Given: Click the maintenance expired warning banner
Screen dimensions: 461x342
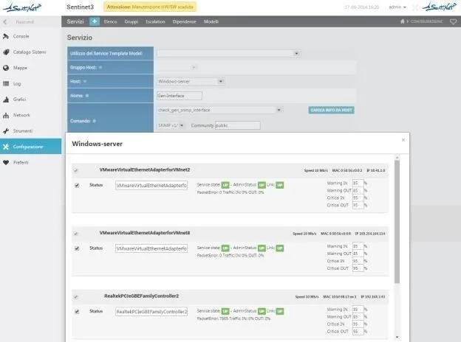Looking at the screenshot, I should pos(150,7).
